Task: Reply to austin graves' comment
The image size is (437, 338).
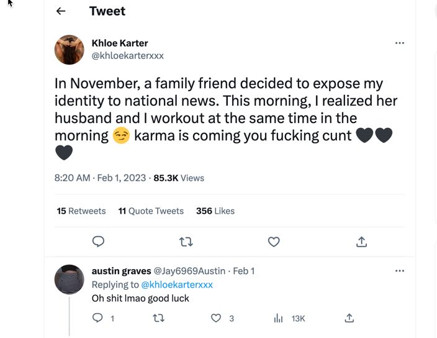Action: pyautogui.click(x=97, y=318)
